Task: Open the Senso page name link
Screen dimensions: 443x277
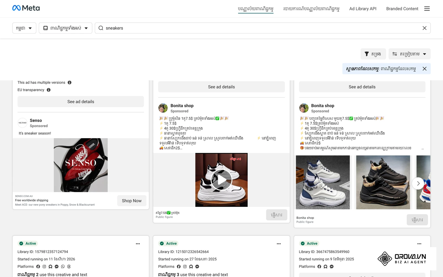Action: pyautogui.click(x=36, y=120)
